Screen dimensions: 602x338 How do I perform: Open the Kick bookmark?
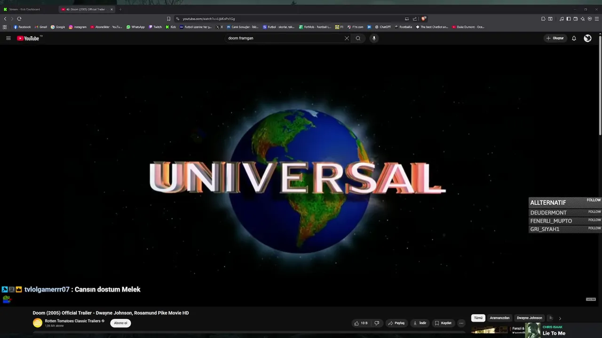coord(171,27)
